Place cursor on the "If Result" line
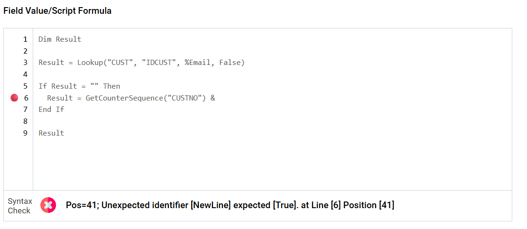This screenshot has width=527, height=229. point(79,86)
